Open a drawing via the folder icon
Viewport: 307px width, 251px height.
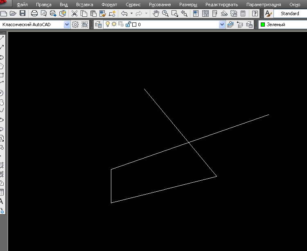tap(13, 13)
